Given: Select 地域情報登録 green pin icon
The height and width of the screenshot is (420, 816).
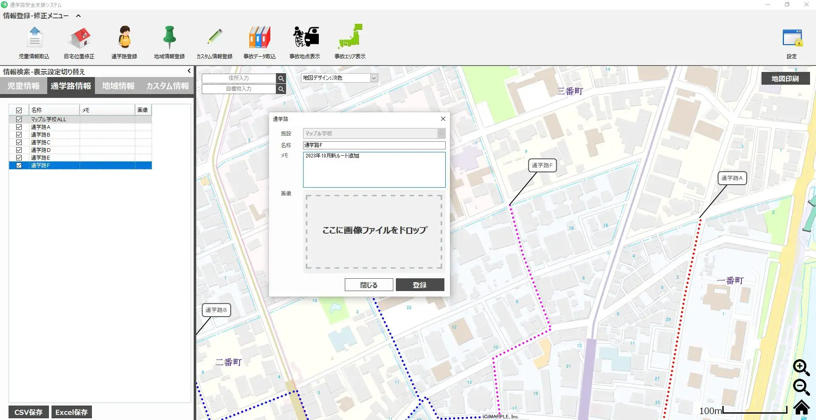Looking at the screenshot, I should (169, 38).
